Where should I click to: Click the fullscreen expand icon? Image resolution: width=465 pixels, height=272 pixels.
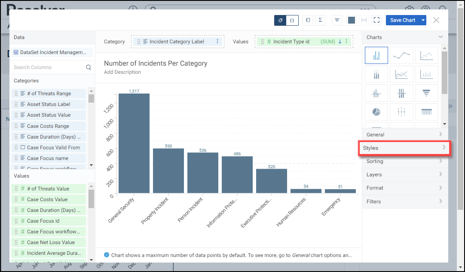376,20
